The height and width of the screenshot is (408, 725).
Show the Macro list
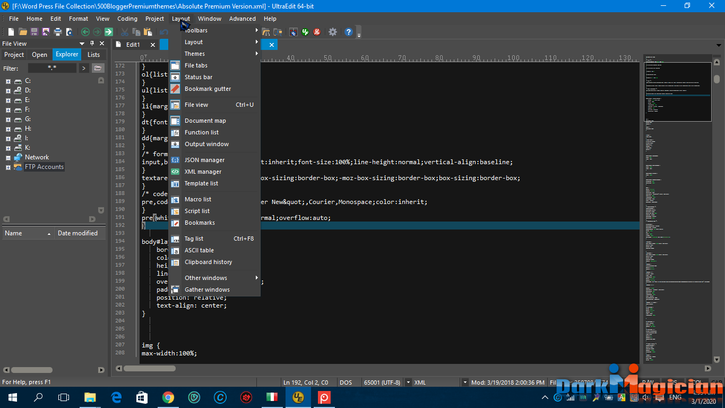pyautogui.click(x=214, y=199)
